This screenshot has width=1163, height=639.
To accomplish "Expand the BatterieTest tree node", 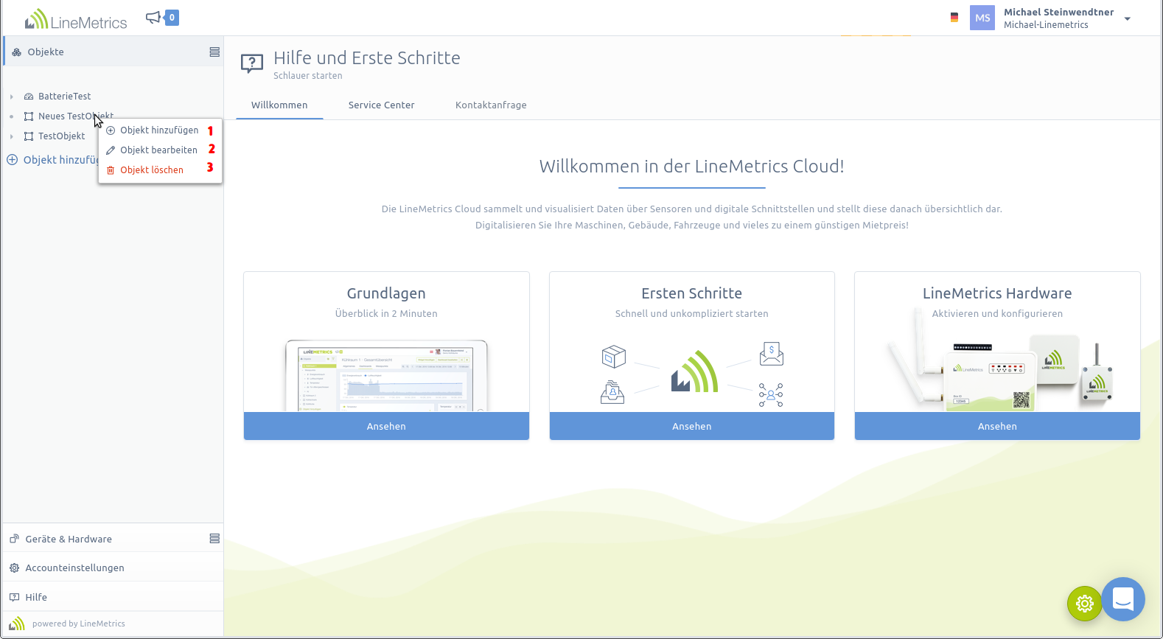I will (12, 97).
